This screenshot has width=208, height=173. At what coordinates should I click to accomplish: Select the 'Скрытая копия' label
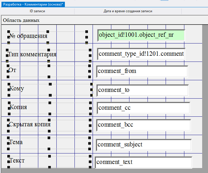coord(30,125)
